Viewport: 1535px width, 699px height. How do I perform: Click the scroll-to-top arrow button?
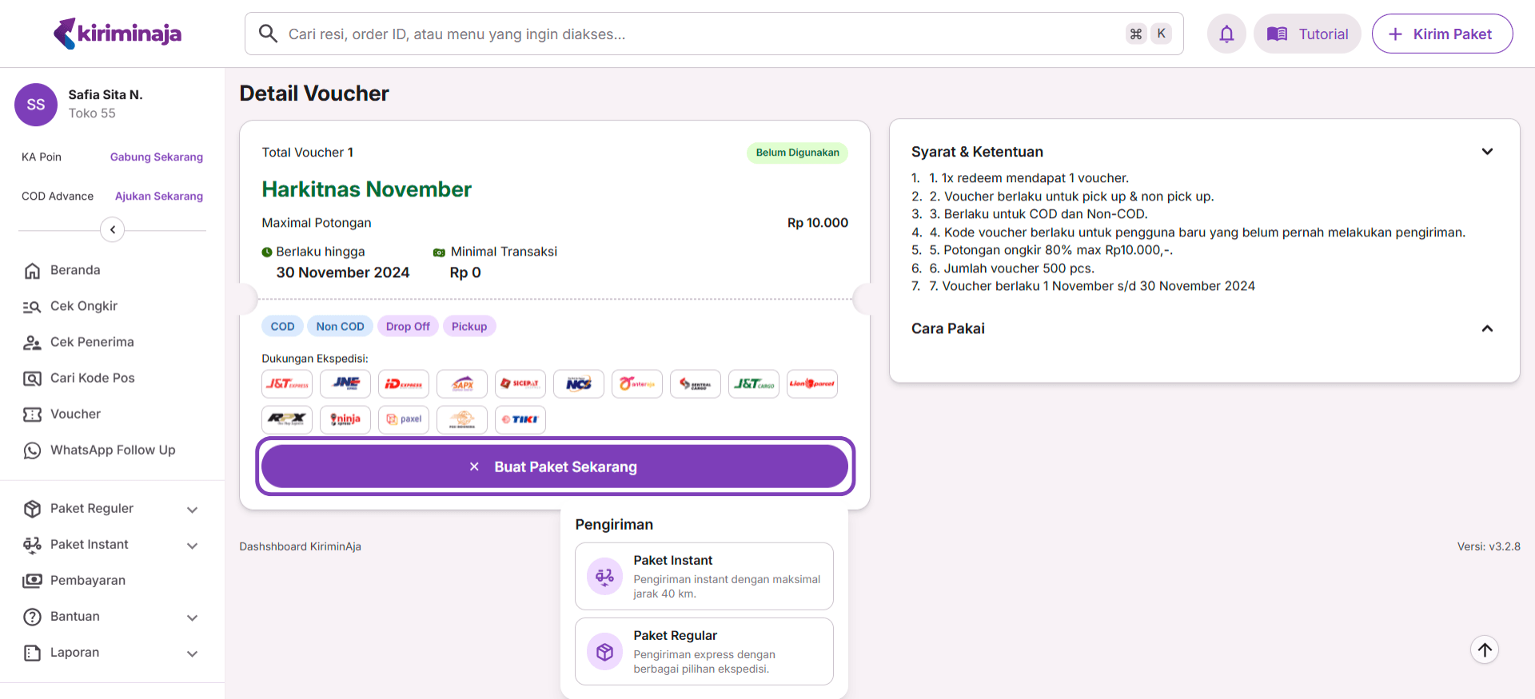(x=1485, y=649)
